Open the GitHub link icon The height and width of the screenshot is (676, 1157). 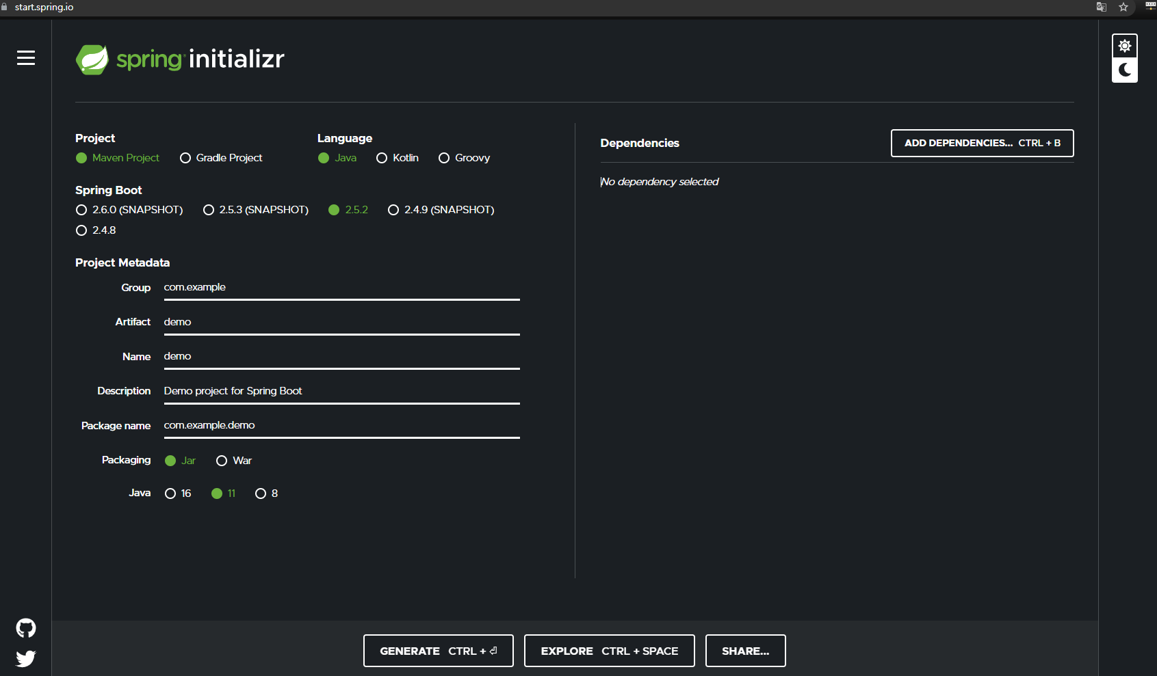tap(26, 628)
